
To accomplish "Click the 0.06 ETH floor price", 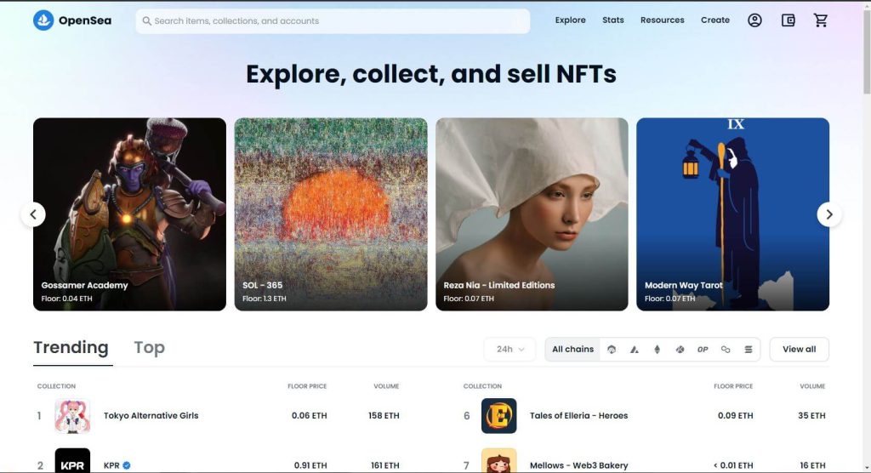I will 310,416.
